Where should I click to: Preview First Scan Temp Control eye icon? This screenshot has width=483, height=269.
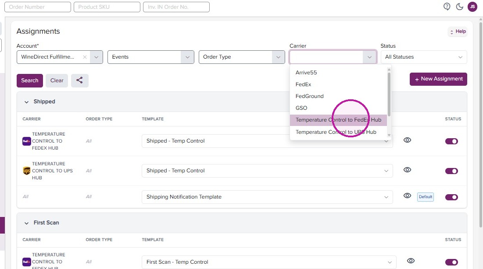[411, 261]
